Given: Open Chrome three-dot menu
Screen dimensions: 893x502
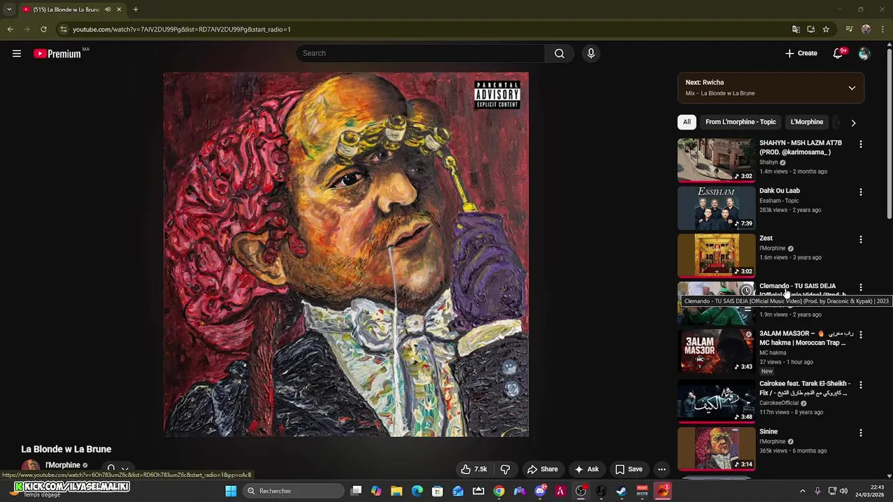Looking at the screenshot, I should [883, 29].
